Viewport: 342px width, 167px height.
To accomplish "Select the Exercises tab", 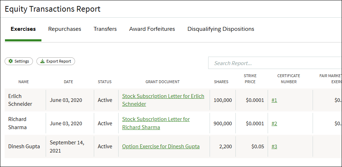I will tap(23, 29).
